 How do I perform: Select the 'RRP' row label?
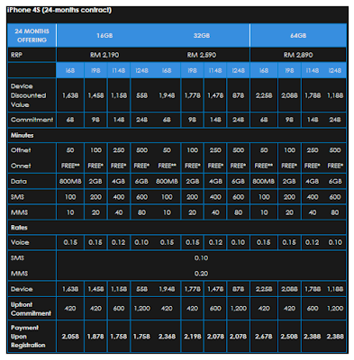16,55
